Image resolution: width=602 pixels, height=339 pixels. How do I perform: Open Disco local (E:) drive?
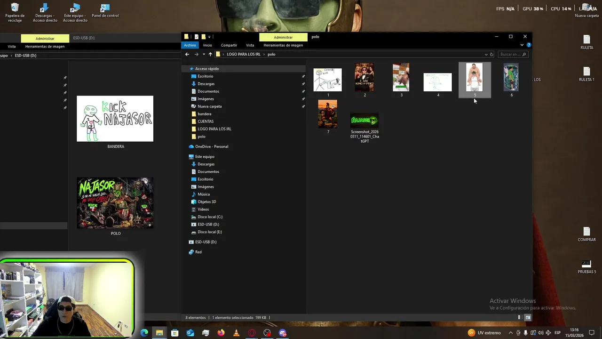[210, 232]
